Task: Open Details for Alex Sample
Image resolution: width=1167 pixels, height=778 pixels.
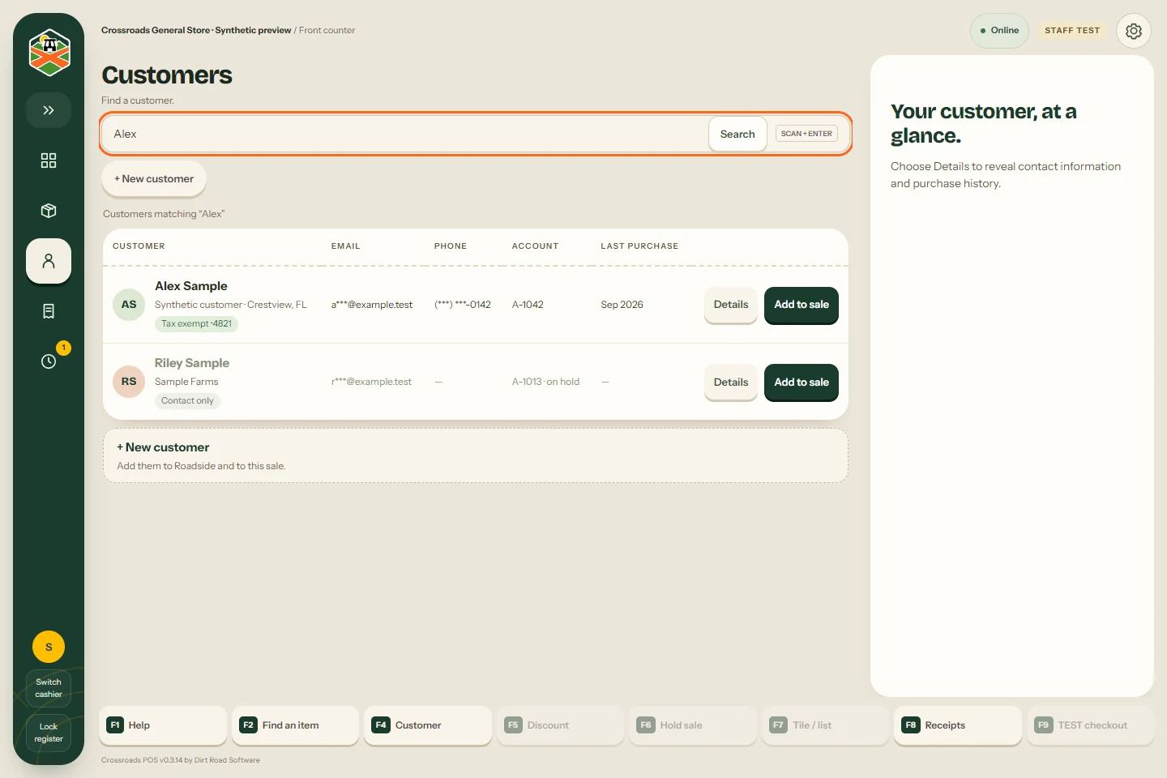Action: 731,305
